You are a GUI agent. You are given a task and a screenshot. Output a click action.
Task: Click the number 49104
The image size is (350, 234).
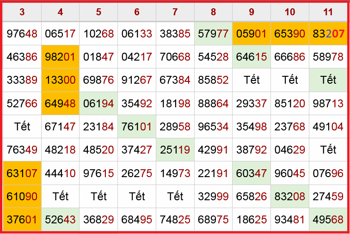click(x=328, y=127)
